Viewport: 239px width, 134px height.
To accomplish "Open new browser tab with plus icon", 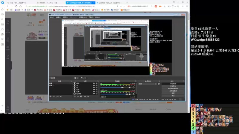I will point(127,3).
